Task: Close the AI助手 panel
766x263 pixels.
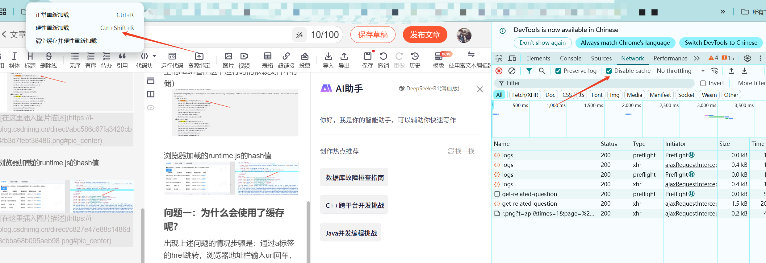Action: pyautogui.click(x=480, y=89)
